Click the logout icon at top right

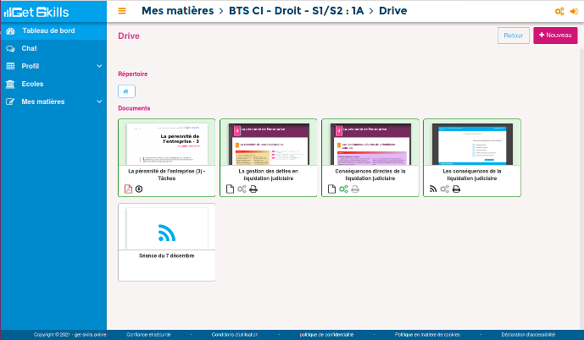click(572, 11)
